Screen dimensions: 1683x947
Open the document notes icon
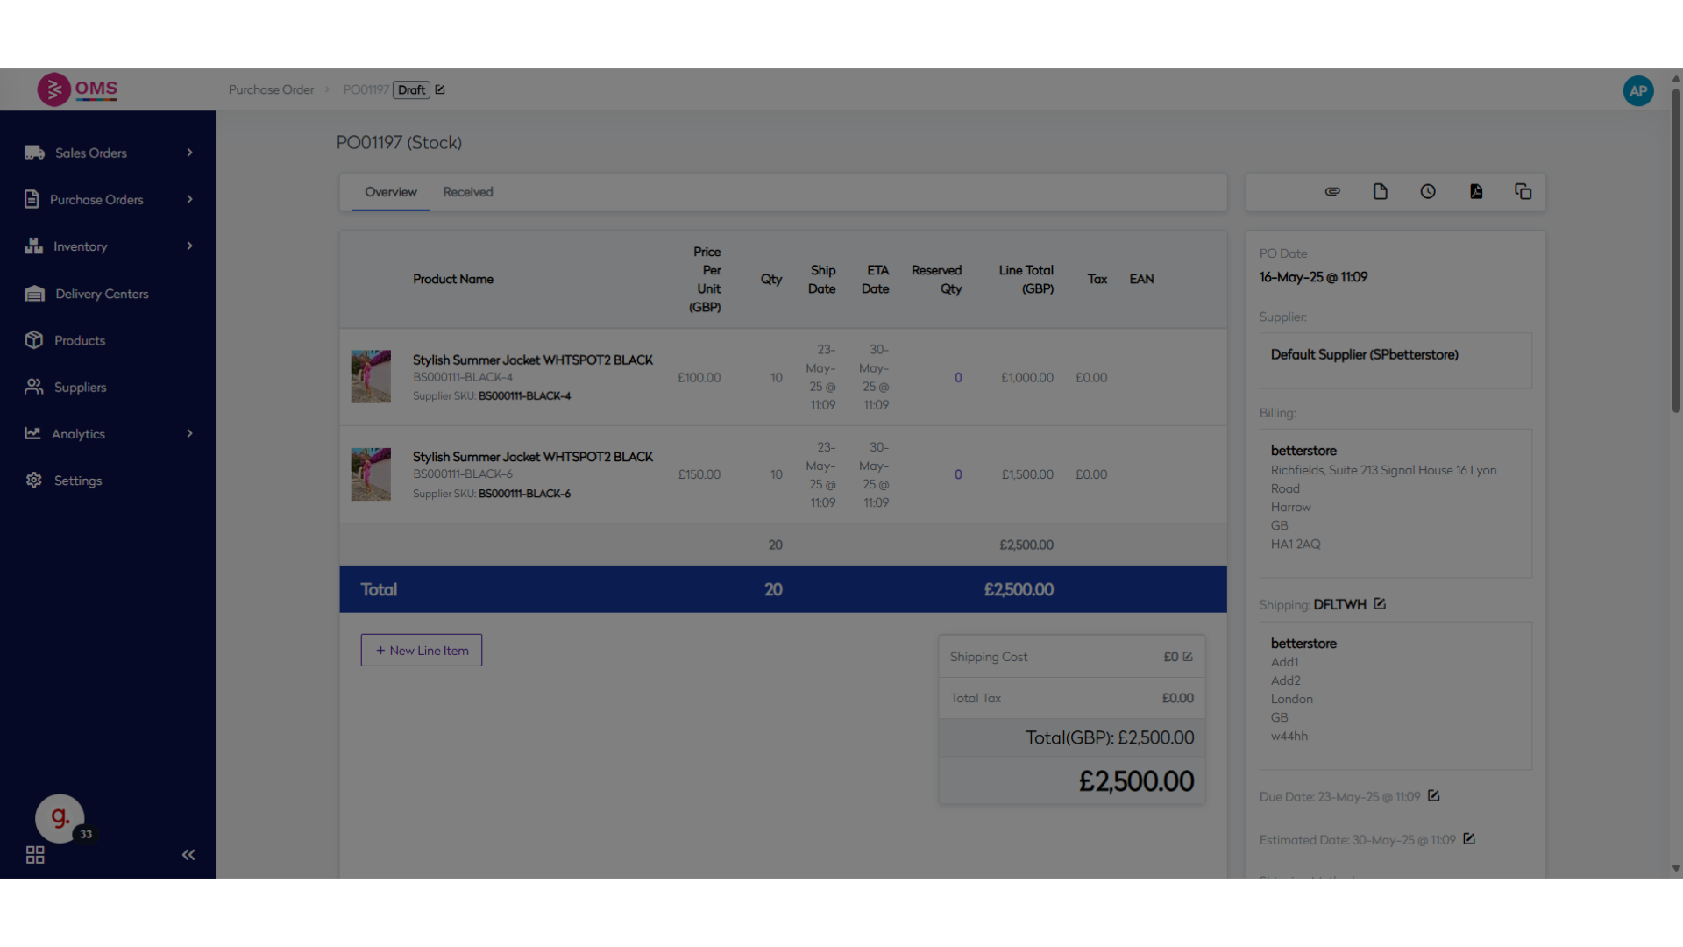(1381, 192)
